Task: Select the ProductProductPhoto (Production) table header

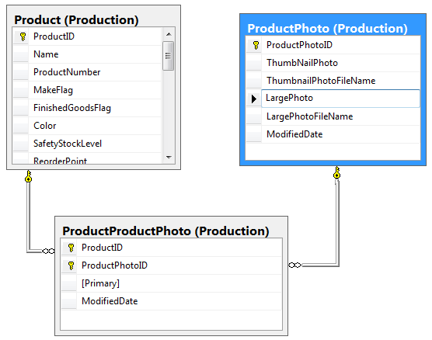Action: (165, 231)
